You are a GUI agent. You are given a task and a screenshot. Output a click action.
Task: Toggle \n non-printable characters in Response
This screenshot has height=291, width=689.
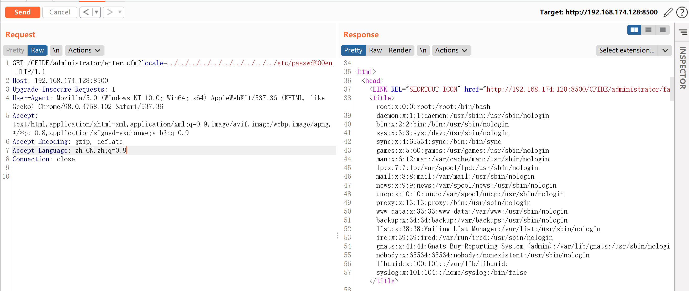423,50
